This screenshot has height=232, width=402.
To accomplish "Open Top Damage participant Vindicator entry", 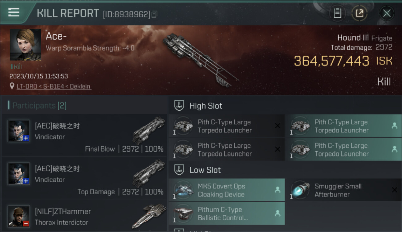I will pos(84,178).
